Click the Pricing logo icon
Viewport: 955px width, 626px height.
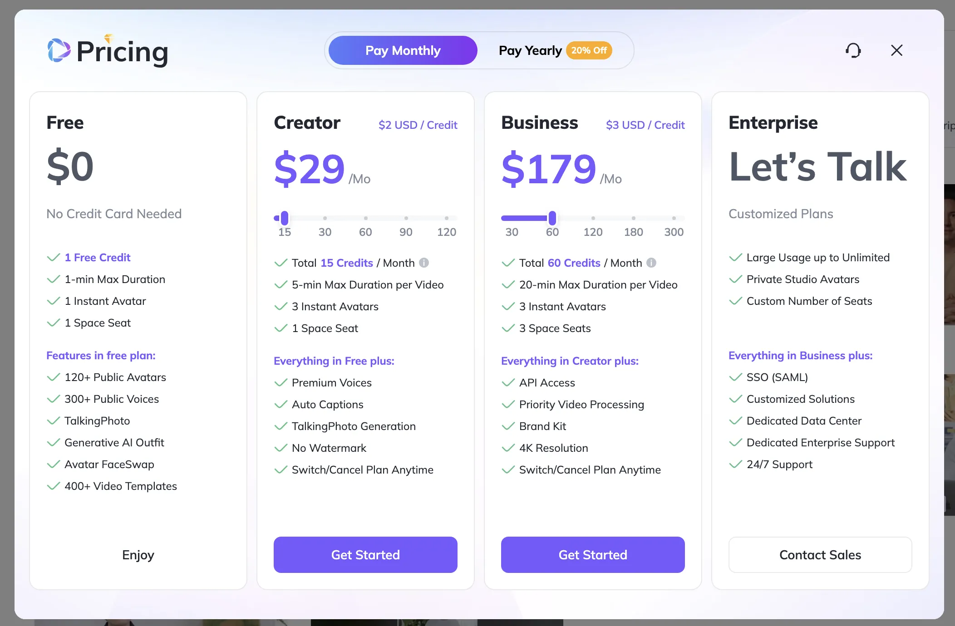pos(59,50)
